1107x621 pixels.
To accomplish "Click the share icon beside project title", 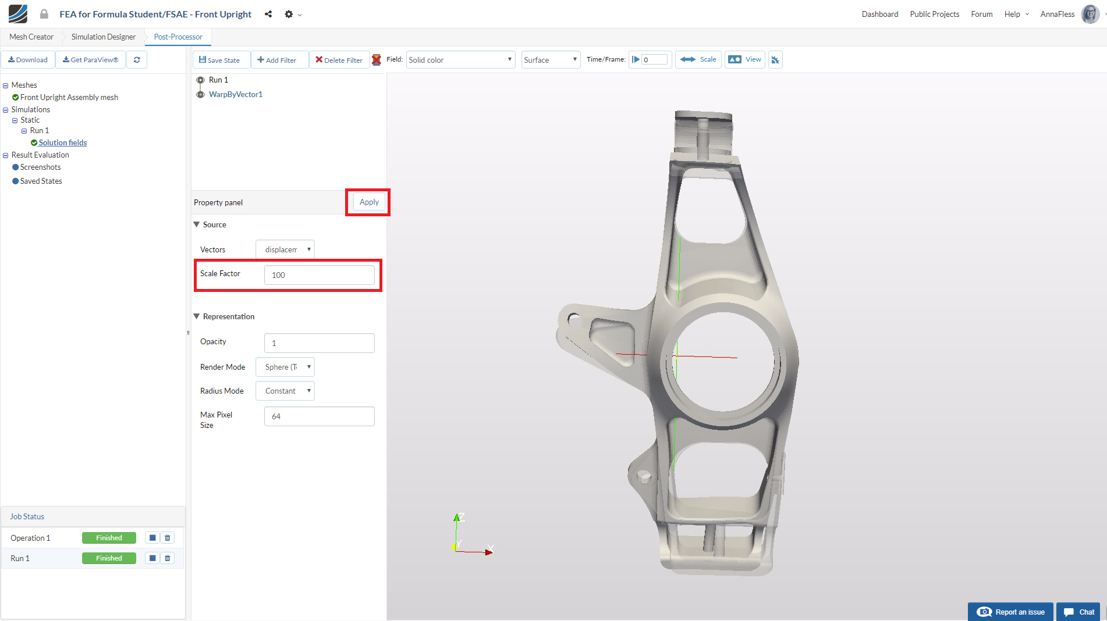I will click(x=268, y=14).
